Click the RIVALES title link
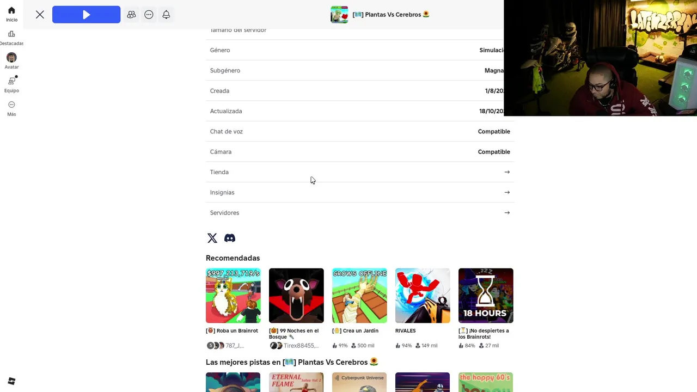The width and height of the screenshot is (697, 392). 406,330
